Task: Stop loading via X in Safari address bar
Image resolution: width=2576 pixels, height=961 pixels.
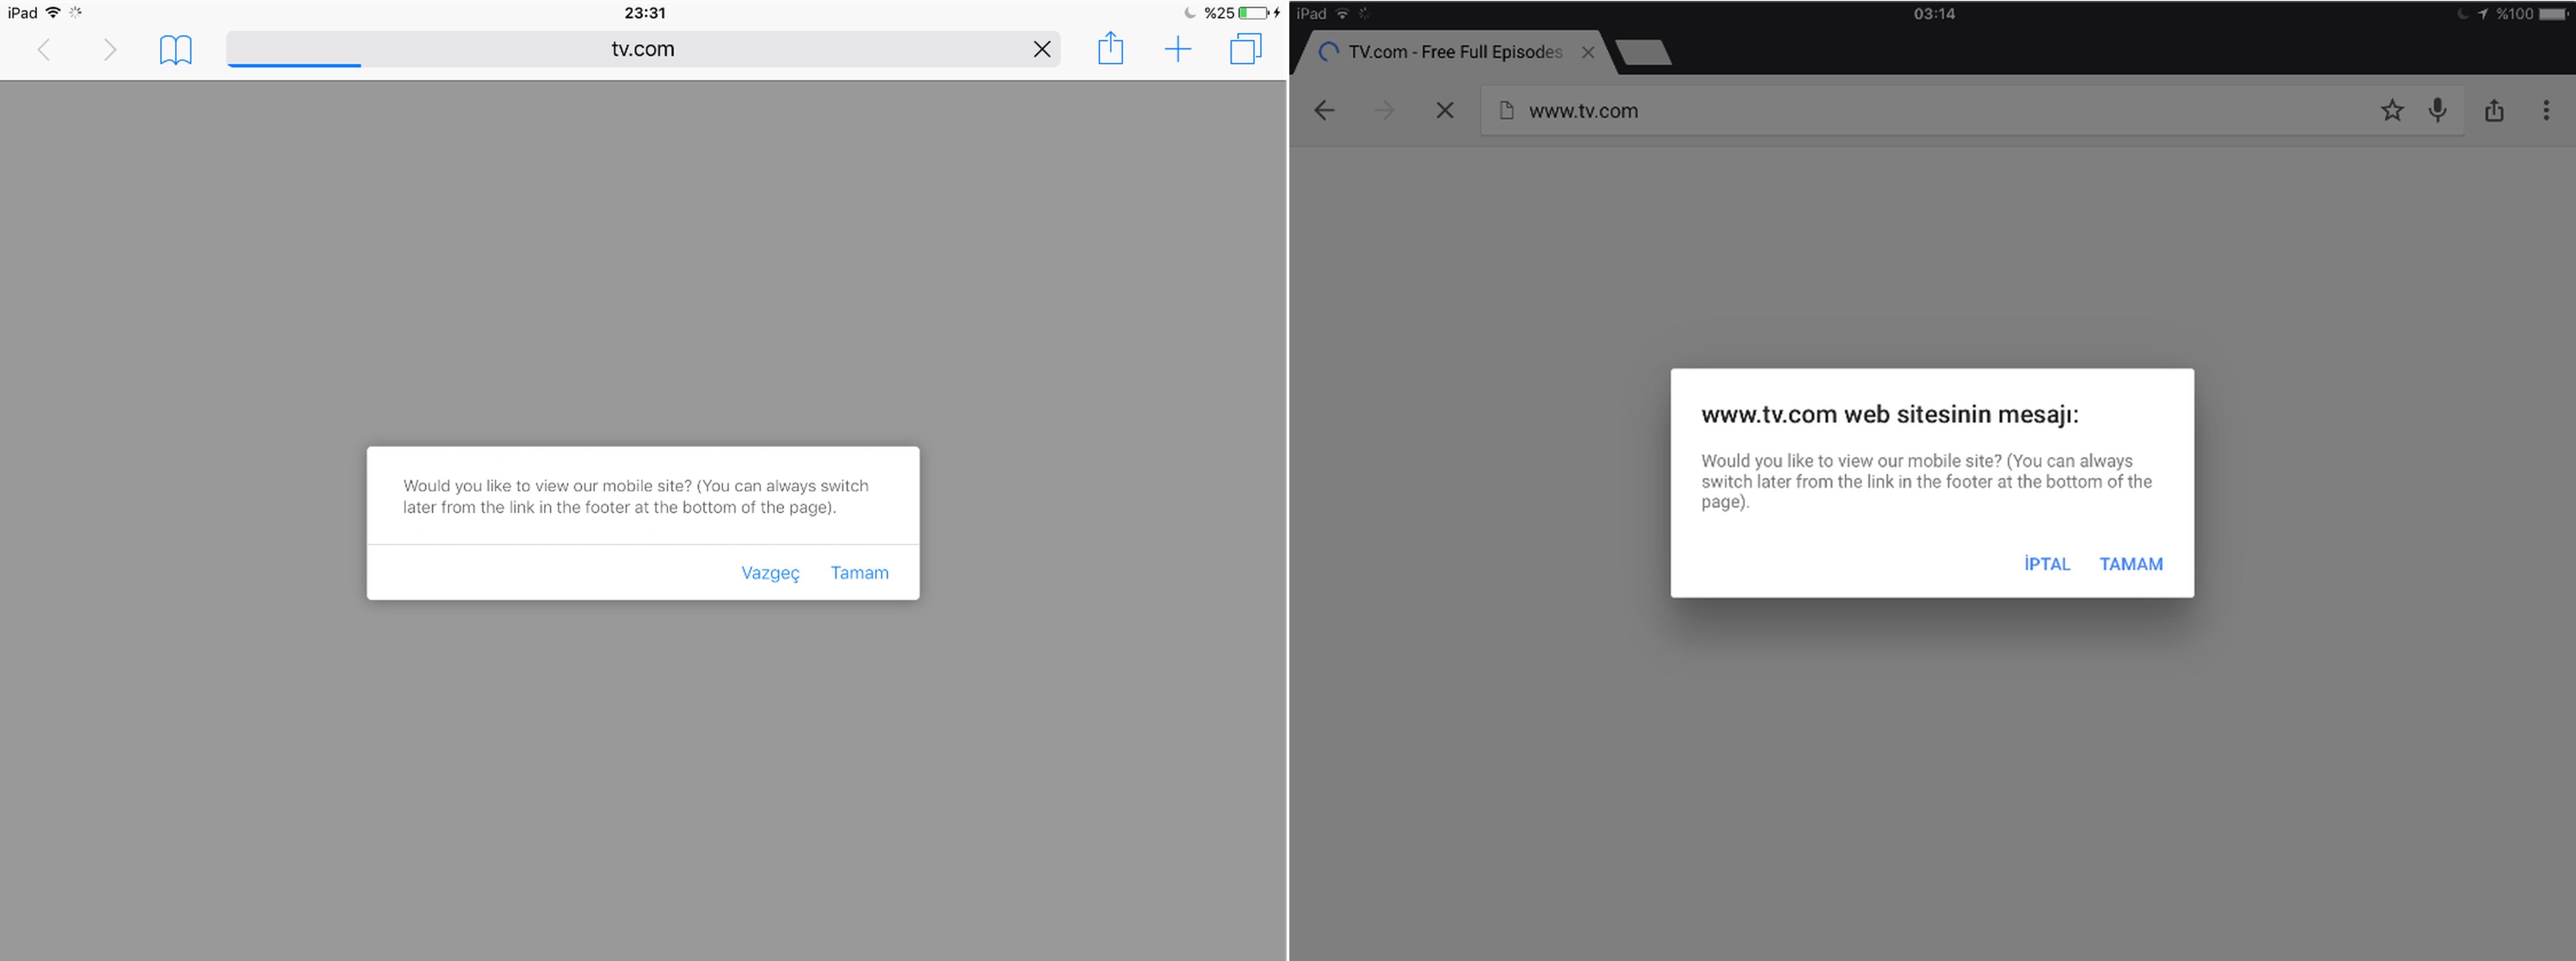Action: [1042, 49]
